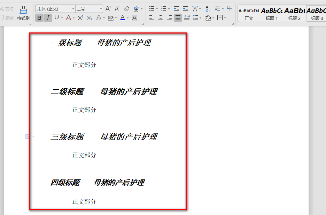Image resolution: width=326 pixels, height=215 pixels.
Task: Click the Format Painter (格式刷) brush
Action: click(23, 13)
